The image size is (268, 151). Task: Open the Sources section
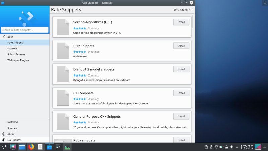pyautogui.click(x=25, y=128)
